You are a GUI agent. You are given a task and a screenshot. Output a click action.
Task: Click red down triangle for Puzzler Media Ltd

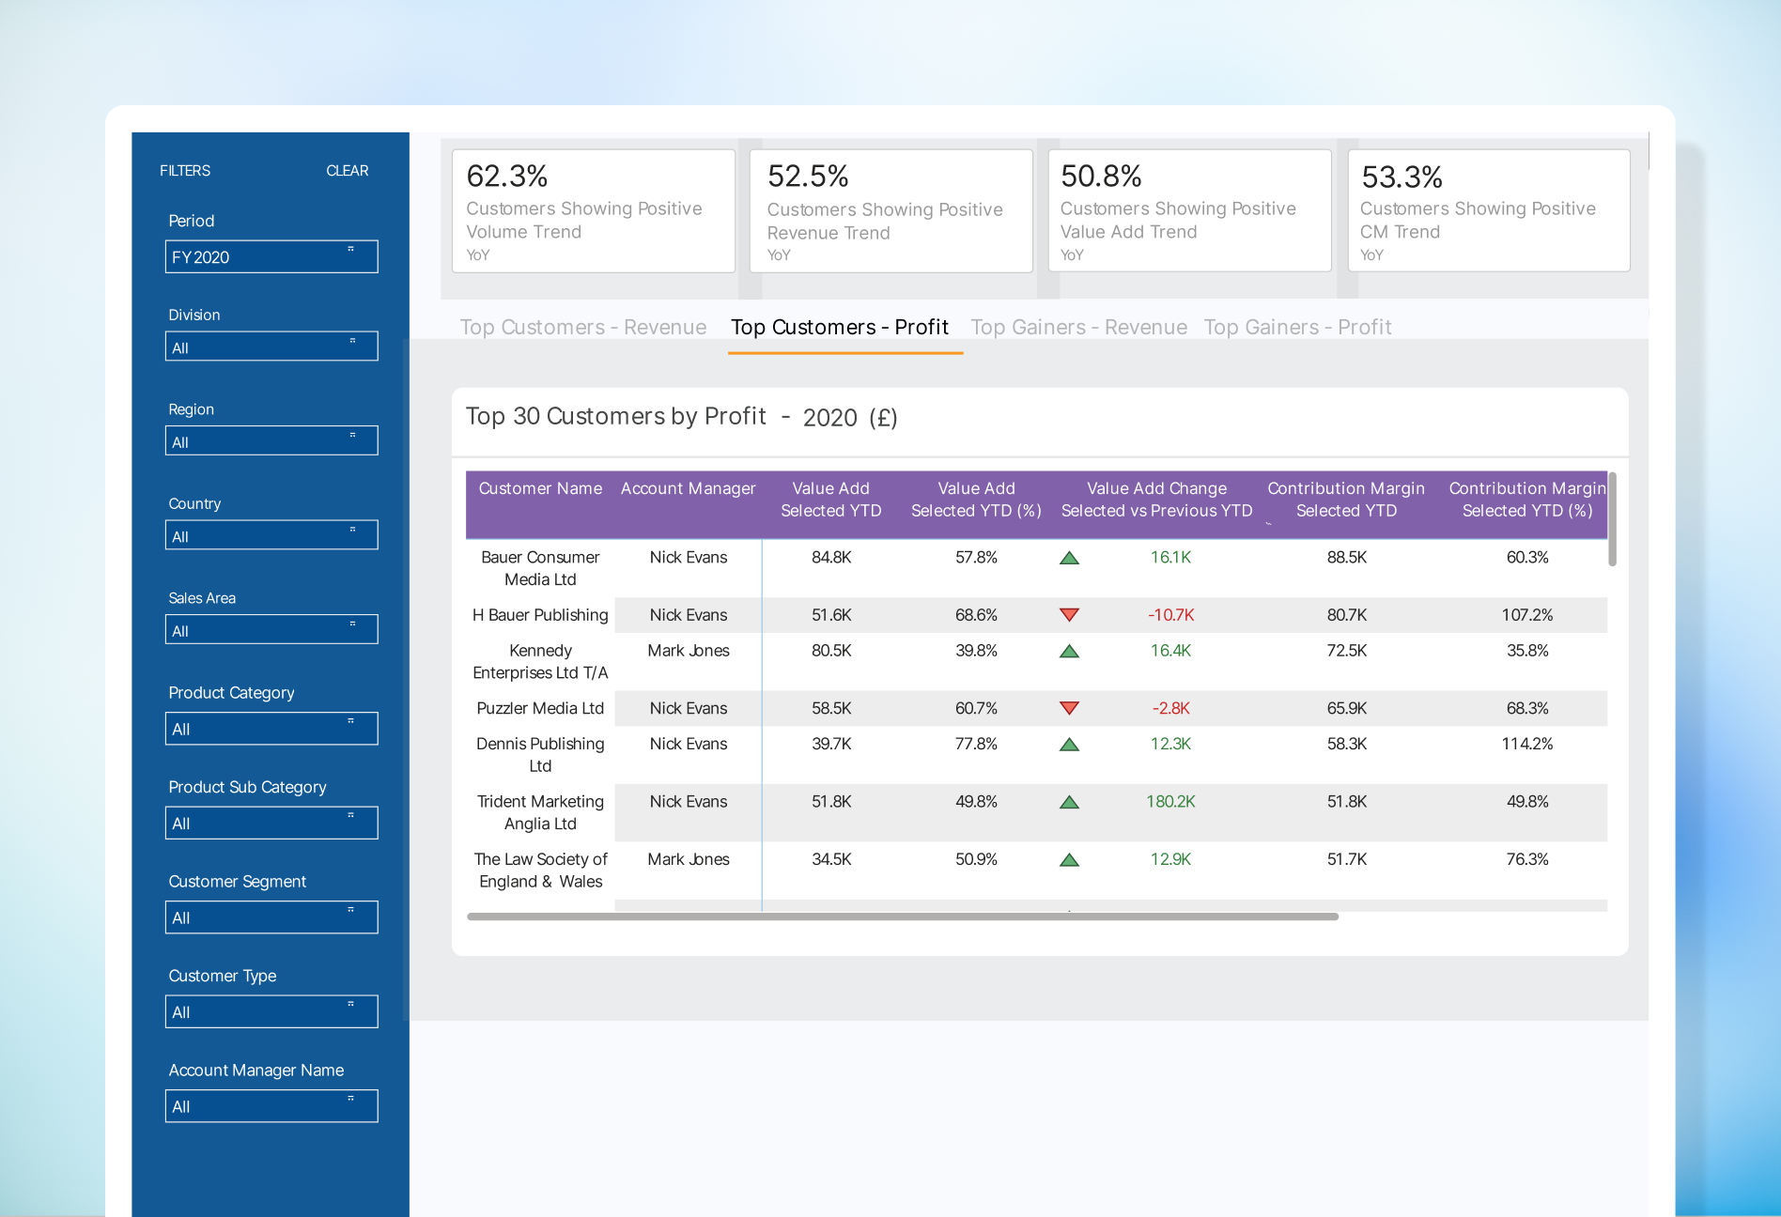pos(1069,708)
